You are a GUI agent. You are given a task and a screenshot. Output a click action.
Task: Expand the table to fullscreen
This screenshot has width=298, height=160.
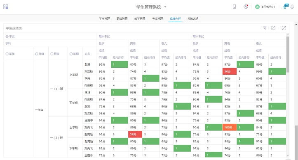point(284,28)
